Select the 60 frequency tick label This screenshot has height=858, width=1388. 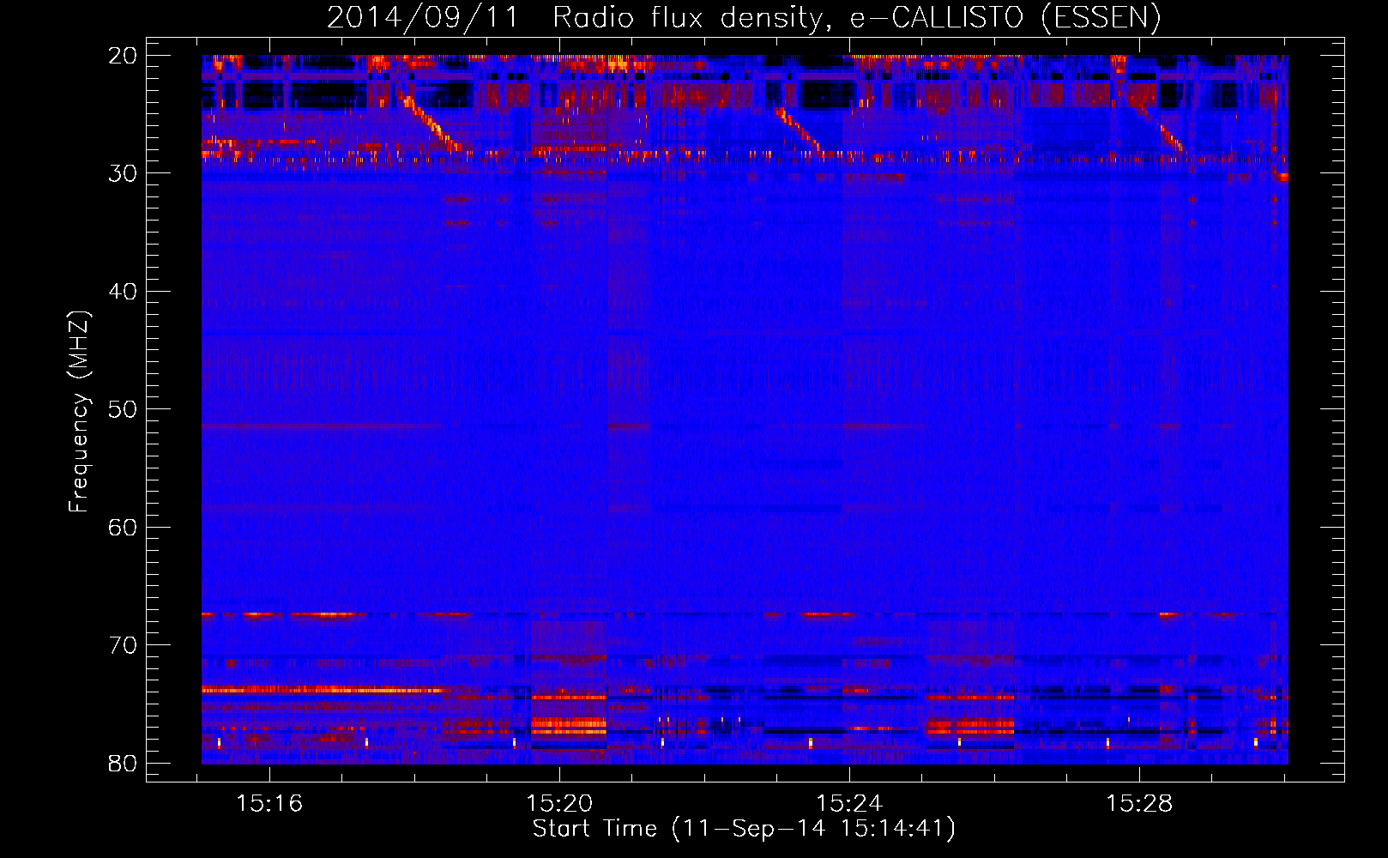tap(123, 528)
